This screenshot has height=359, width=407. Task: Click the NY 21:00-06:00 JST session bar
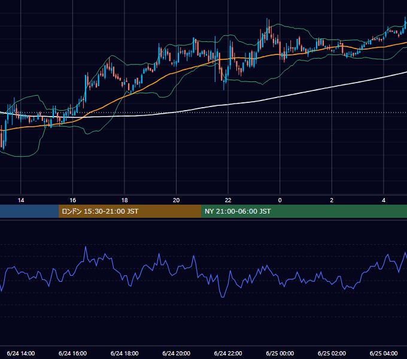(x=304, y=211)
